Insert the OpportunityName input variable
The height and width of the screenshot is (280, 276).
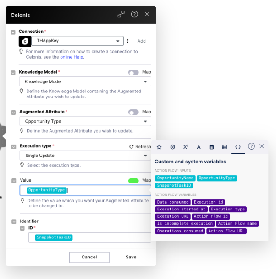click(x=175, y=178)
